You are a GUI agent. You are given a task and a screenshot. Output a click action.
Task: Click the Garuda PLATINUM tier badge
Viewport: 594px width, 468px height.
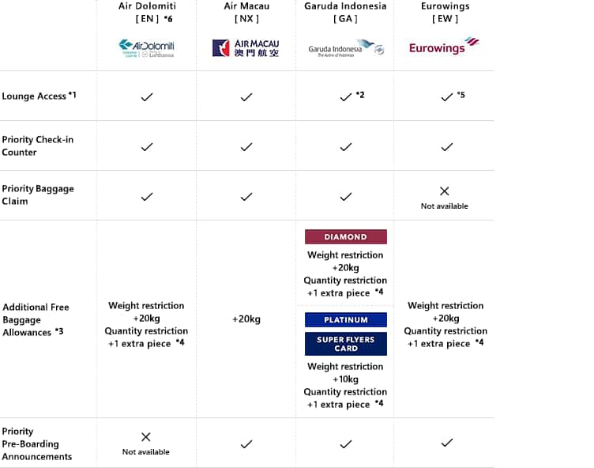click(x=345, y=319)
